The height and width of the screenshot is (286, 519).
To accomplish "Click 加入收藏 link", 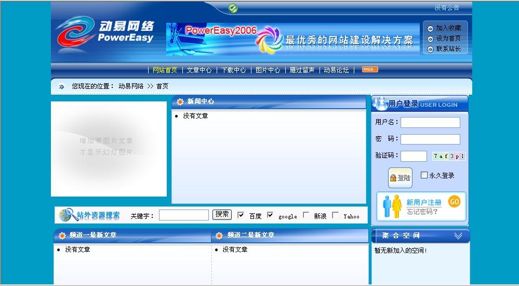I will 448,28.
